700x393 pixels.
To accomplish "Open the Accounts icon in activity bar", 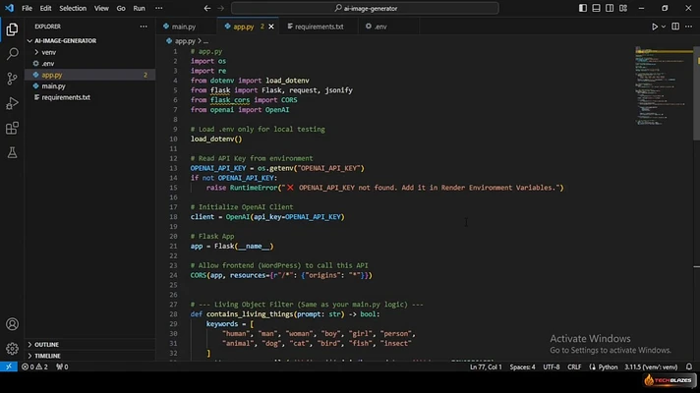I will coord(12,324).
